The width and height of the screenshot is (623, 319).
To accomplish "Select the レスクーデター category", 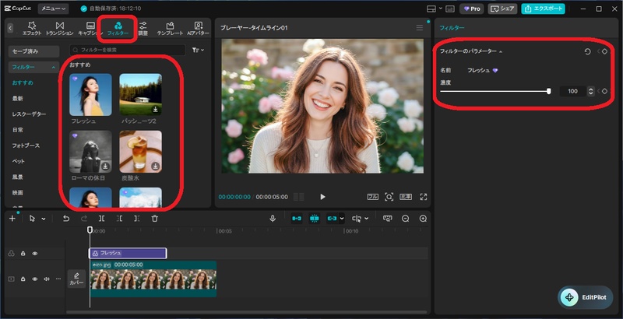I will point(29,114).
